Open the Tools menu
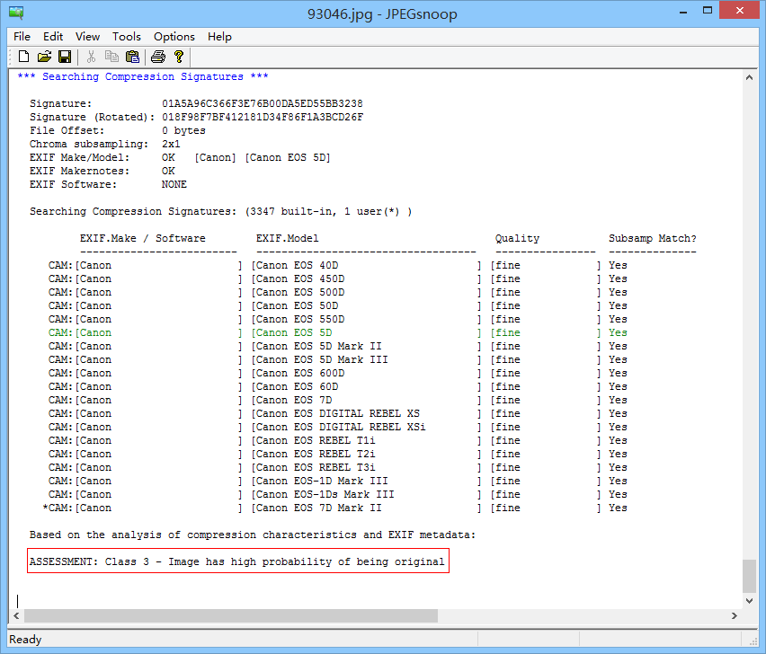 pyautogui.click(x=127, y=37)
